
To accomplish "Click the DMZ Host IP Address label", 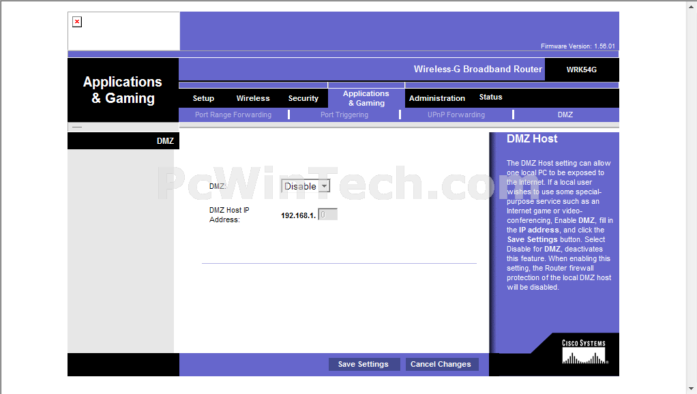I will [x=229, y=215].
